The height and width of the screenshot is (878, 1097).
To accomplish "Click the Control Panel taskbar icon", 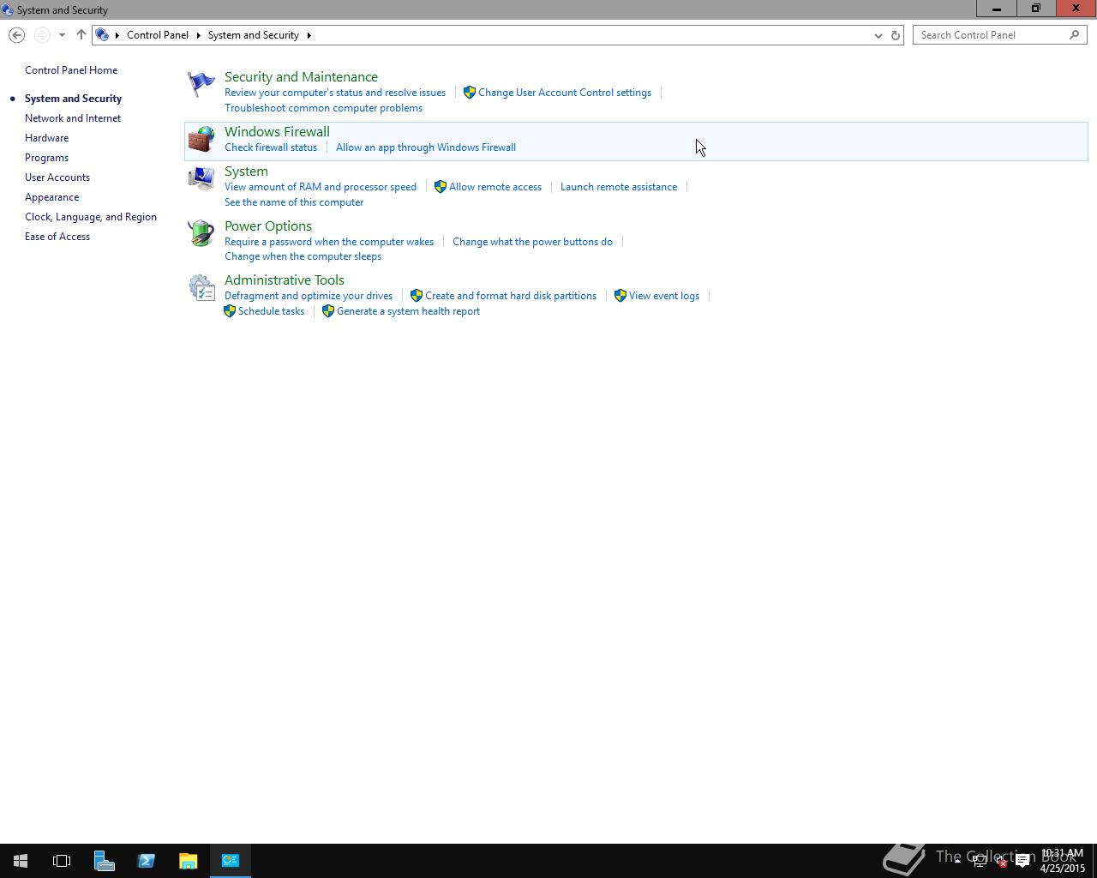I will click(x=231, y=861).
